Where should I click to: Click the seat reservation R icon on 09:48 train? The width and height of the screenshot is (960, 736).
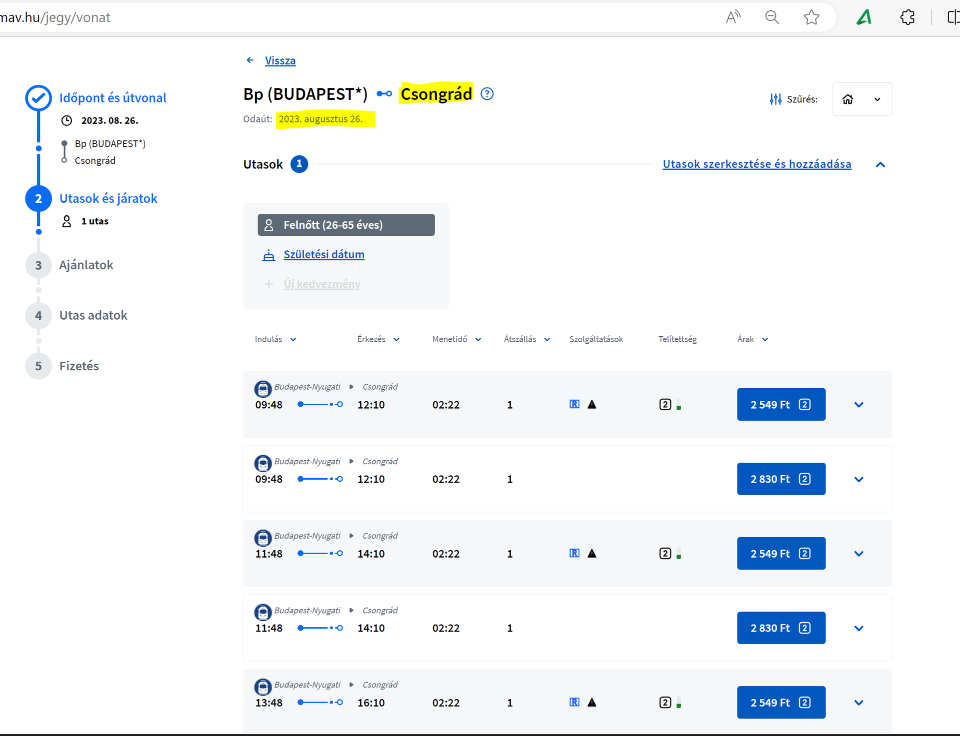pos(574,404)
